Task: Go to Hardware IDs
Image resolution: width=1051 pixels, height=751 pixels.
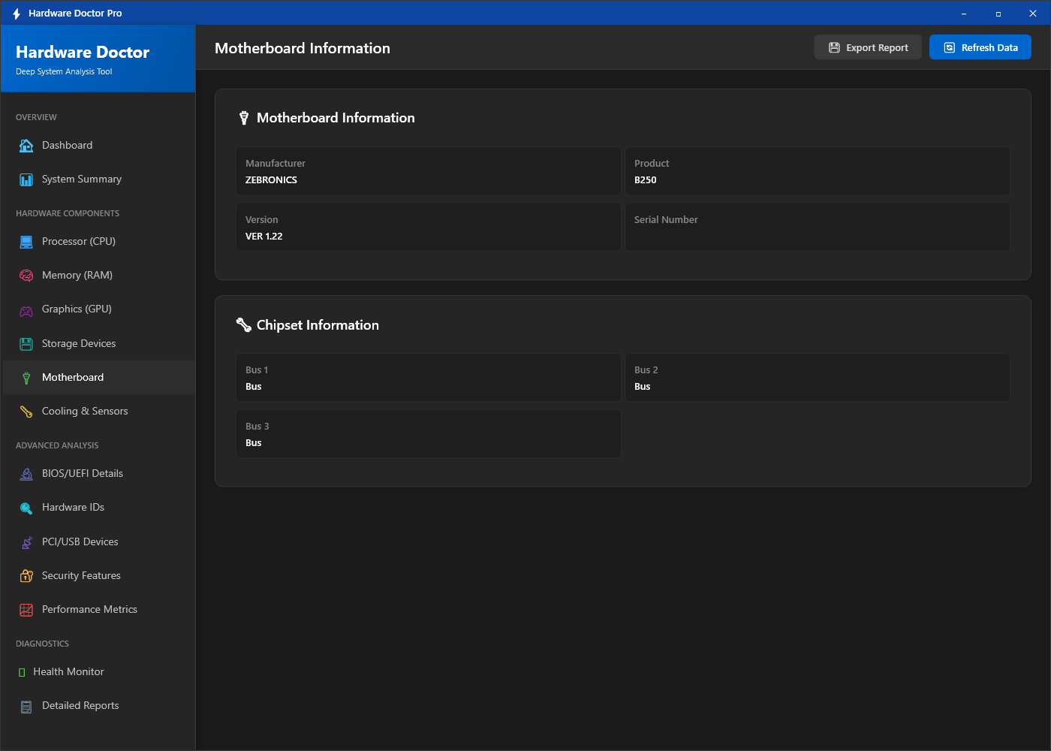Action: [x=99, y=508]
